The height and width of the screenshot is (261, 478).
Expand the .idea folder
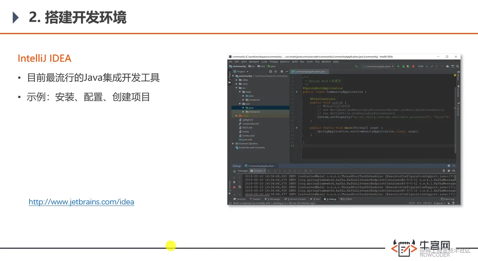point(236,80)
